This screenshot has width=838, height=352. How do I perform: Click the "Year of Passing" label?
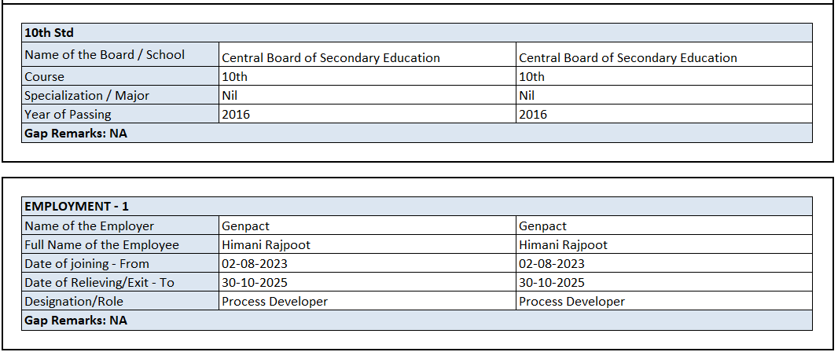(68, 115)
